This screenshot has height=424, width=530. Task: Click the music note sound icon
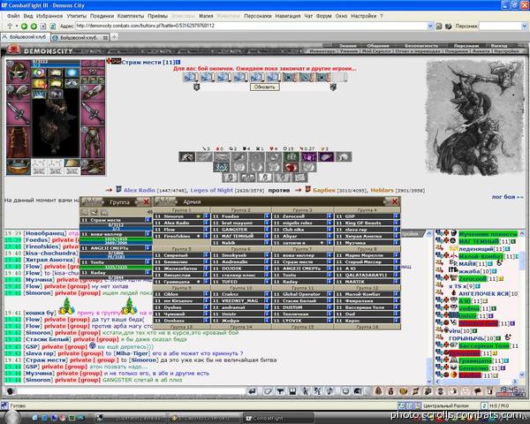click(x=329, y=391)
